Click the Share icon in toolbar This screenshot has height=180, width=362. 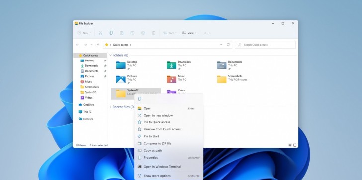tap(143, 33)
